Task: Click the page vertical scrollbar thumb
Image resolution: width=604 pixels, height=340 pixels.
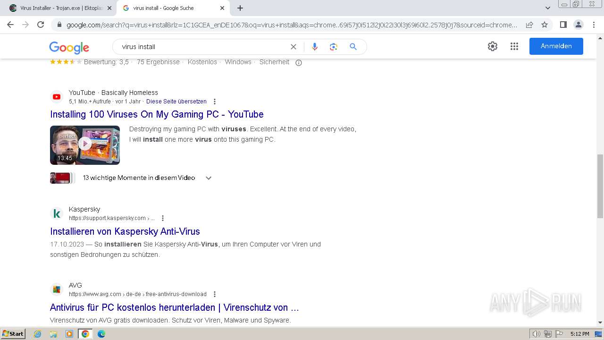Action: (600, 186)
